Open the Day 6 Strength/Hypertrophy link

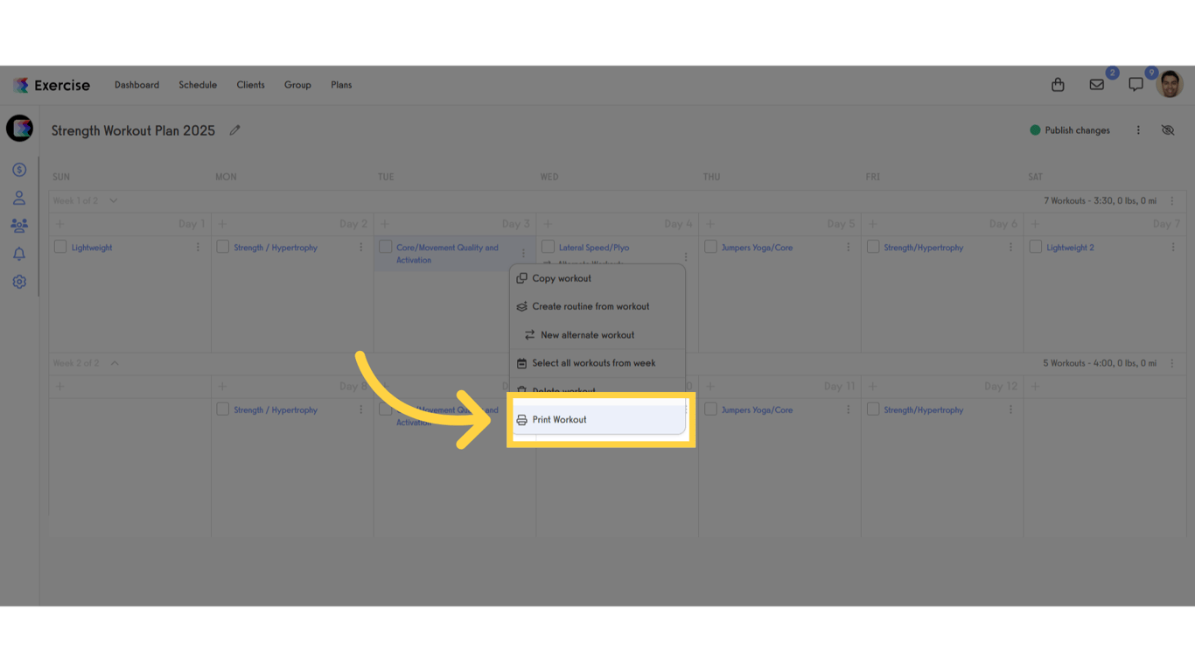click(x=923, y=248)
